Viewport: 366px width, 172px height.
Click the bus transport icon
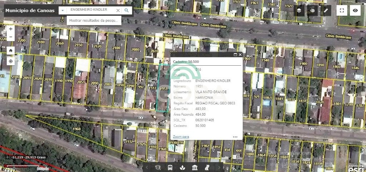[170, 167]
